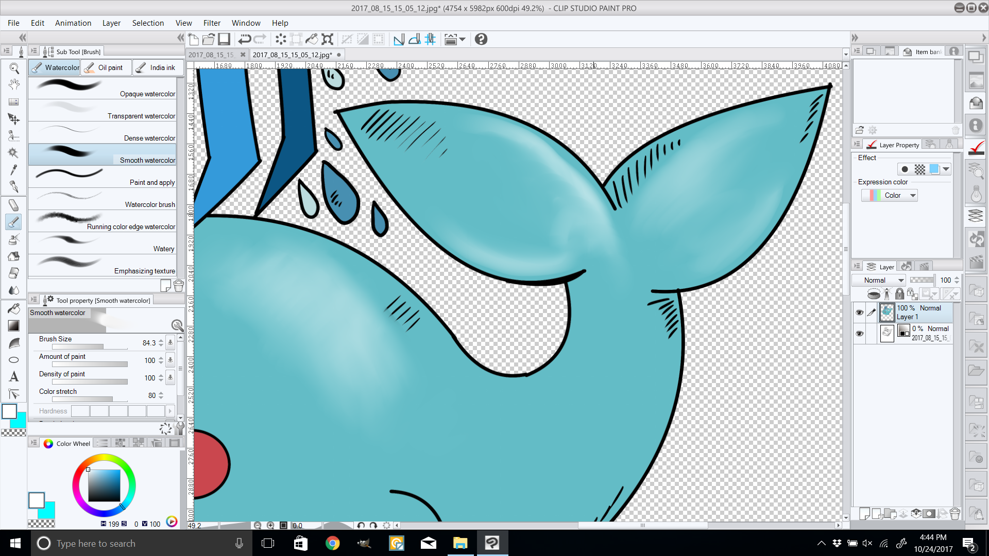Open the Animation menu
The width and height of the screenshot is (989, 556).
[x=73, y=23]
